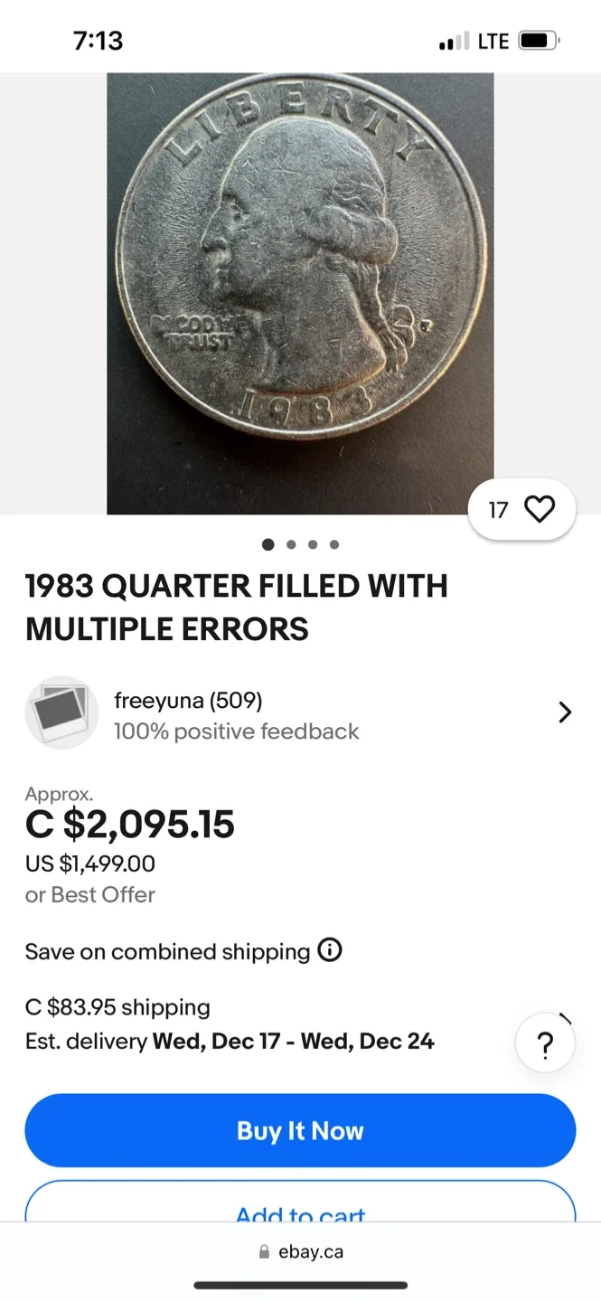Tap the battery indicator icon
The width and height of the screenshot is (601, 1302).
[x=538, y=40]
